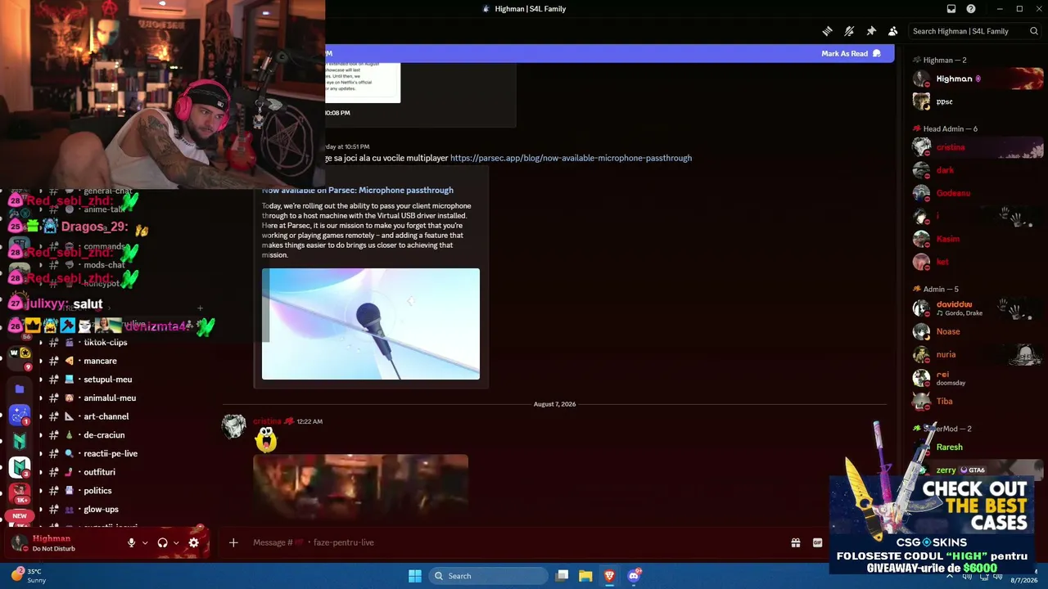Open User Settings gear icon

(x=193, y=542)
